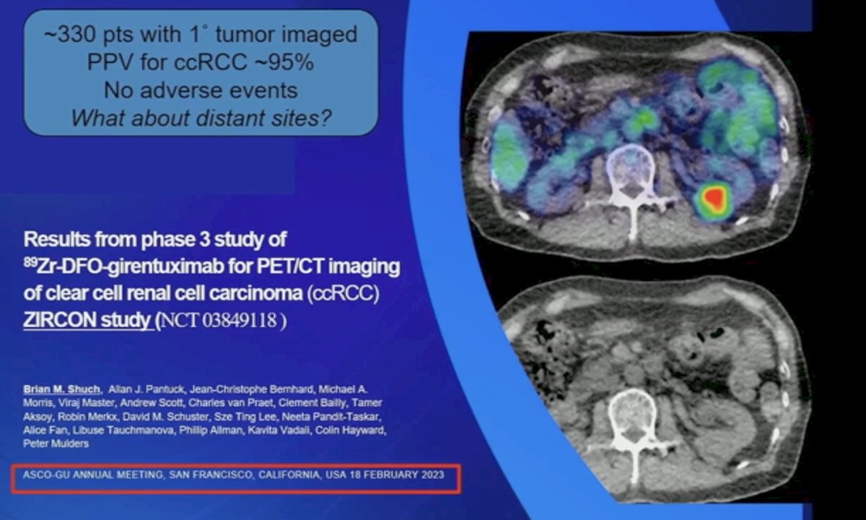Select 'What about distant sites?' text
This screenshot has height=520, width=866.
pyautogui.click(x=201, y=118)
